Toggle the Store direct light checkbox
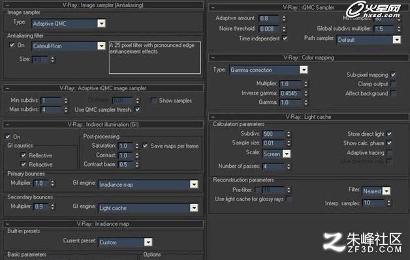Screen dimensions: 410x260 tap(389, 134)
